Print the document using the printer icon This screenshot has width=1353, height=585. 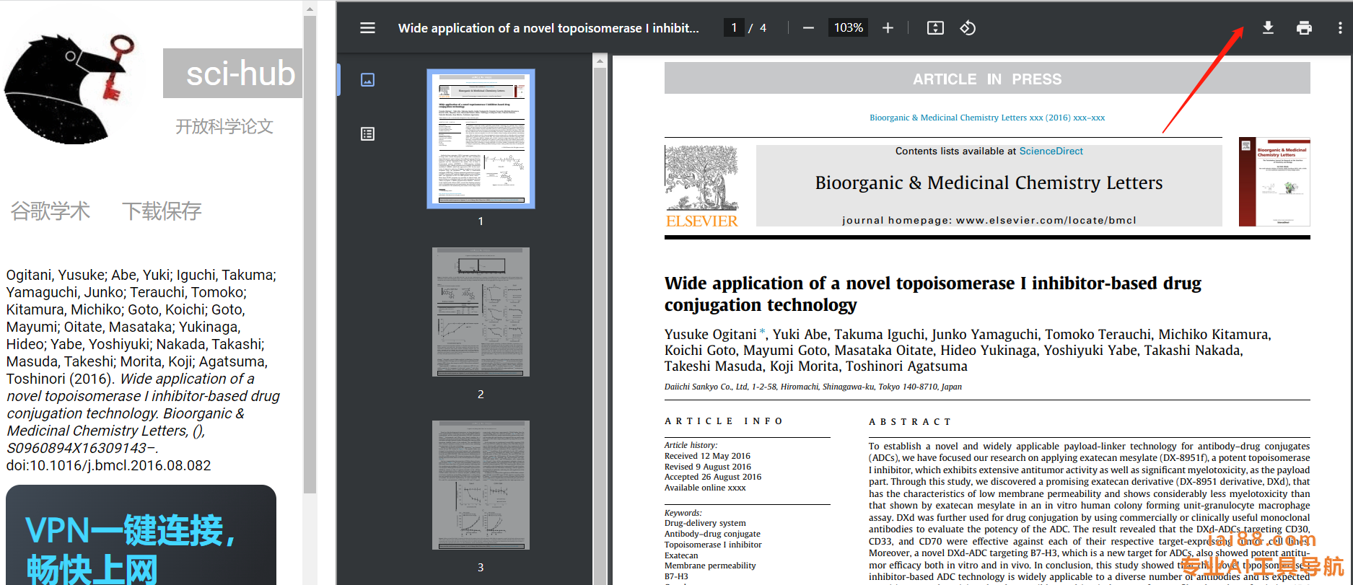click(1304, 28)
